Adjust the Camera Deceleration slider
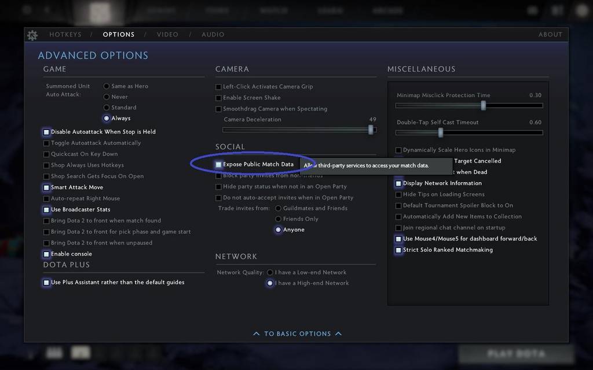The width and height of the screenshot is (593, 370). click(x=371, y=129)
